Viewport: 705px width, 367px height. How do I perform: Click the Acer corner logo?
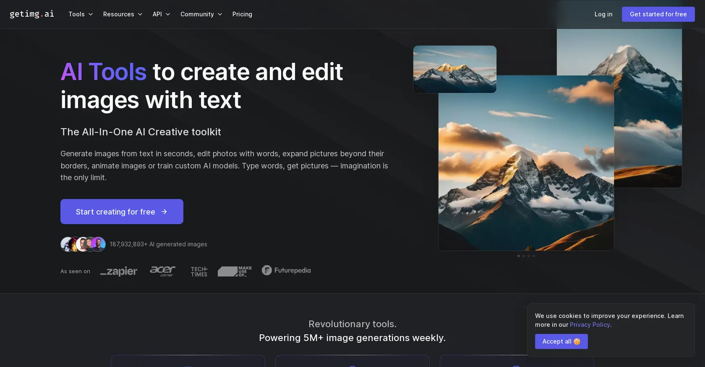(163, 271)
